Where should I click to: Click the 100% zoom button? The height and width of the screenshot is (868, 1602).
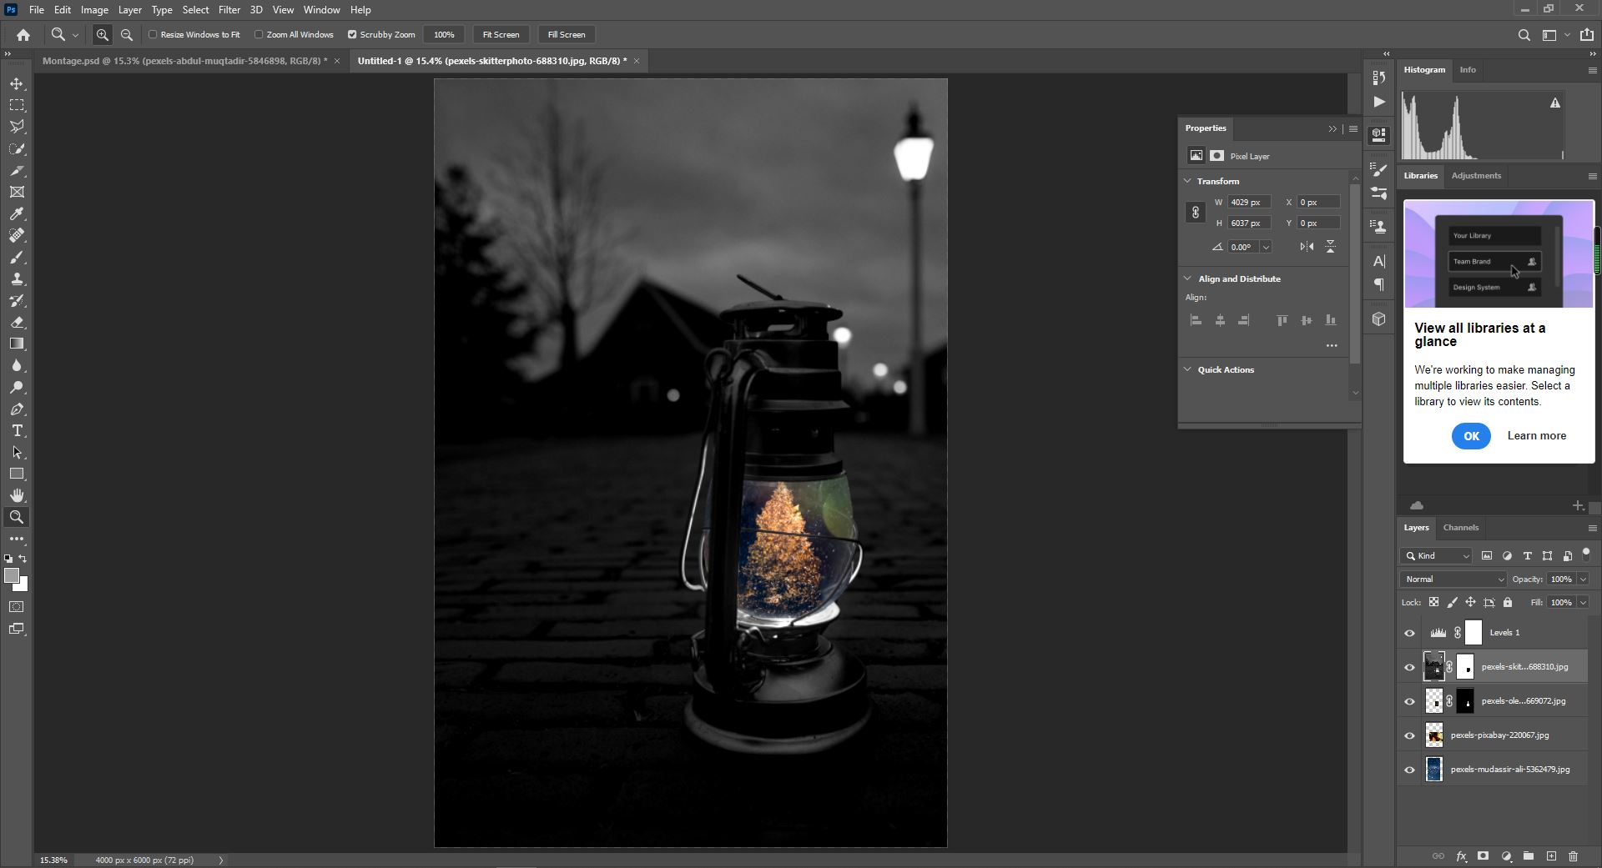click(444, 35)
